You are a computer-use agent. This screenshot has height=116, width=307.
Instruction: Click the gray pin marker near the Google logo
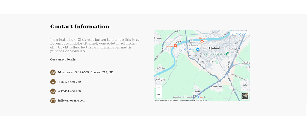[194, 96]
